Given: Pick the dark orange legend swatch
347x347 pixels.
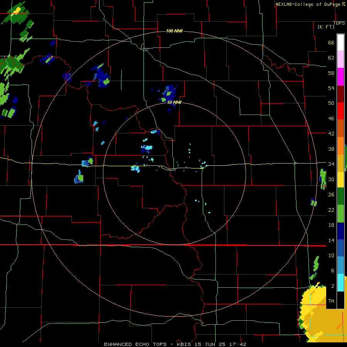Looking at the screenshot, I should tap(340, 128).
